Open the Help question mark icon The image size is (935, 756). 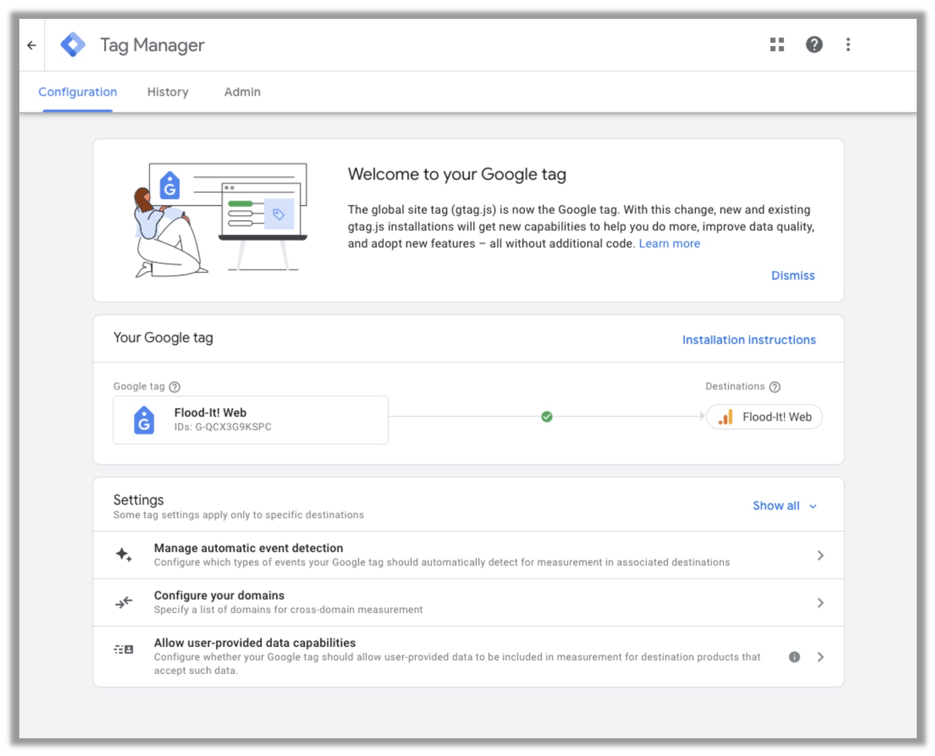point(814,45)
